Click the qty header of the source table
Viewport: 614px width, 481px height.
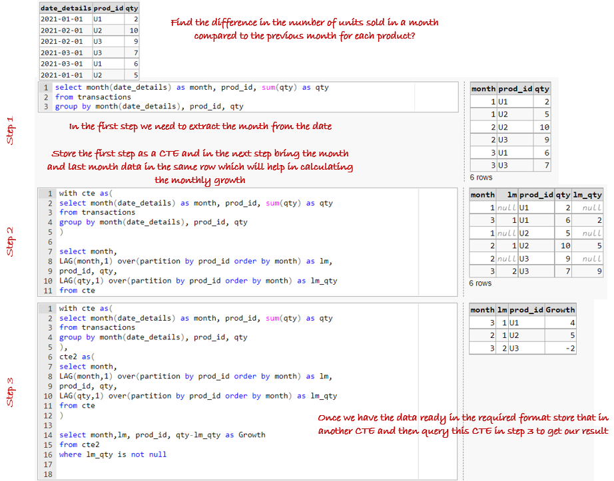[x=131, y=8]
